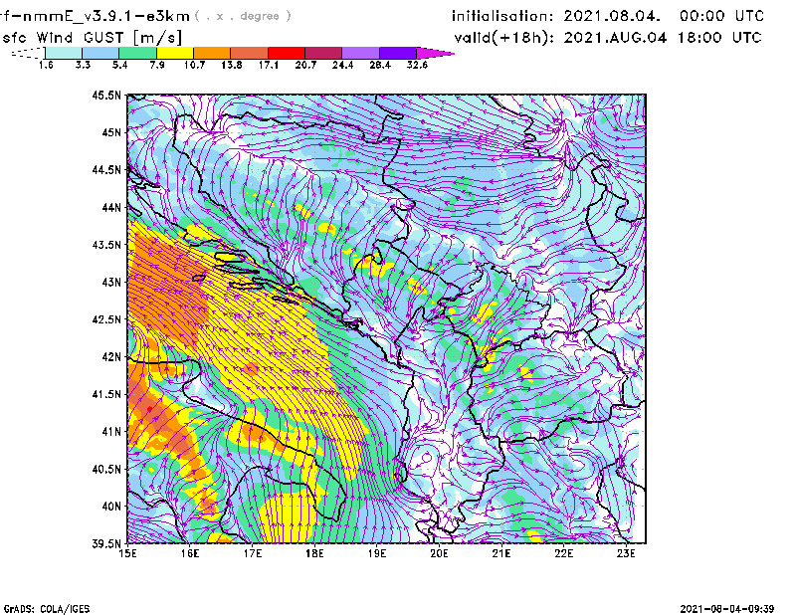796x615 pixels.
Task: Click the 'valid(+18h): 2021.AUG.04 18:00 UTC' line
Action: coord(608,38)
